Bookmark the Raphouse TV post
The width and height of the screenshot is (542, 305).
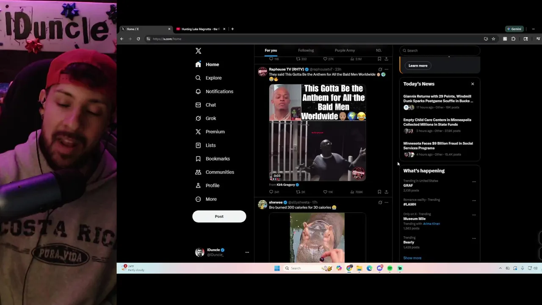pos(379,192)
